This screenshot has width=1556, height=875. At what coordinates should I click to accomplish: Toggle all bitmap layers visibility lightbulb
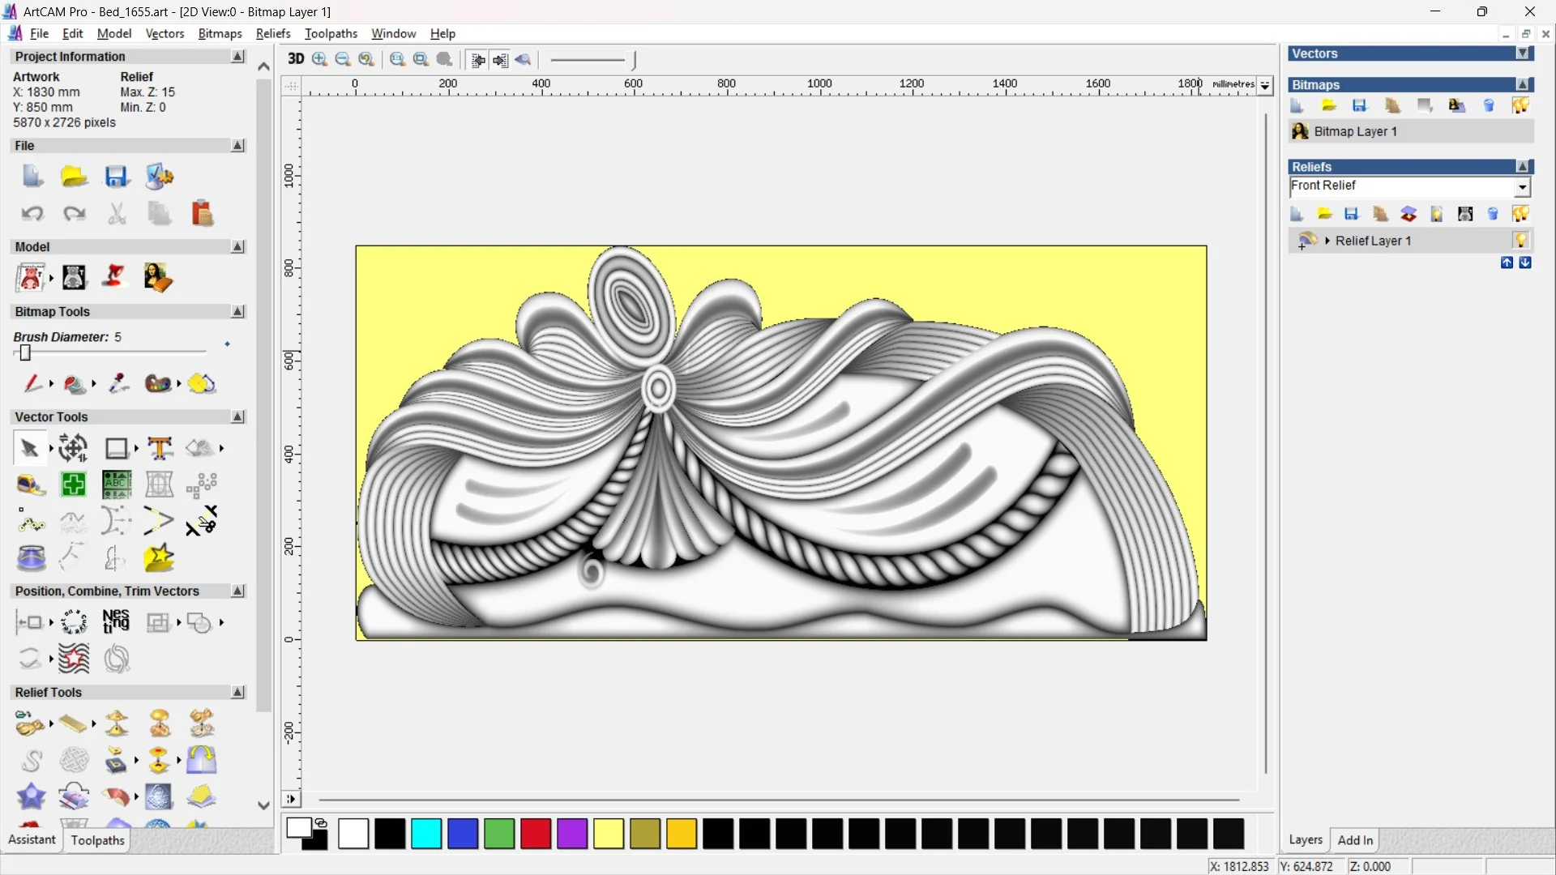(1520, 106)
